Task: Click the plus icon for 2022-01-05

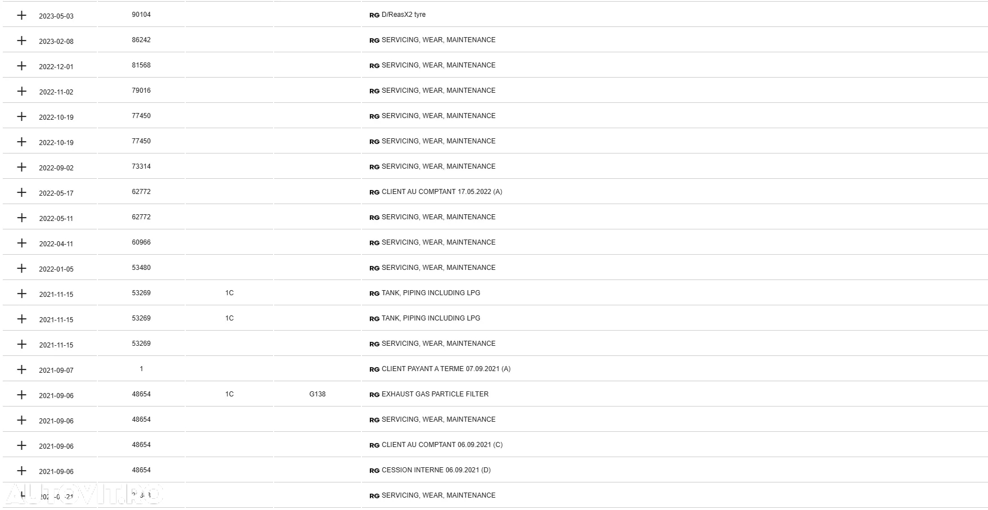Action: click(21, 268)
